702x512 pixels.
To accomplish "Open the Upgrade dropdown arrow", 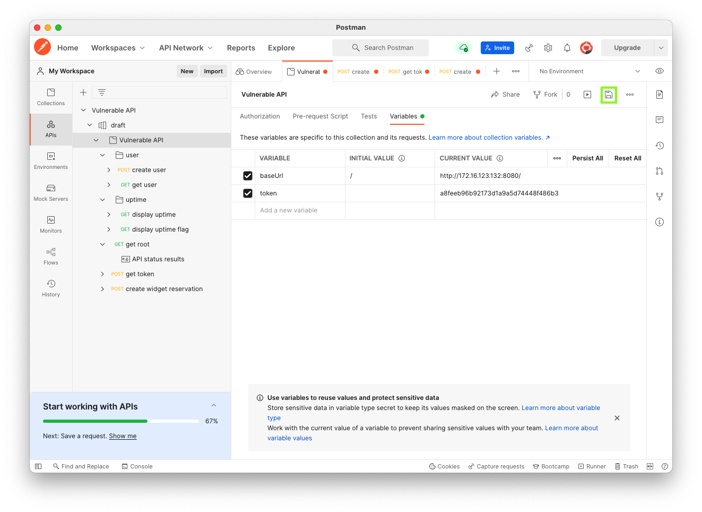I will pos(661,48).
